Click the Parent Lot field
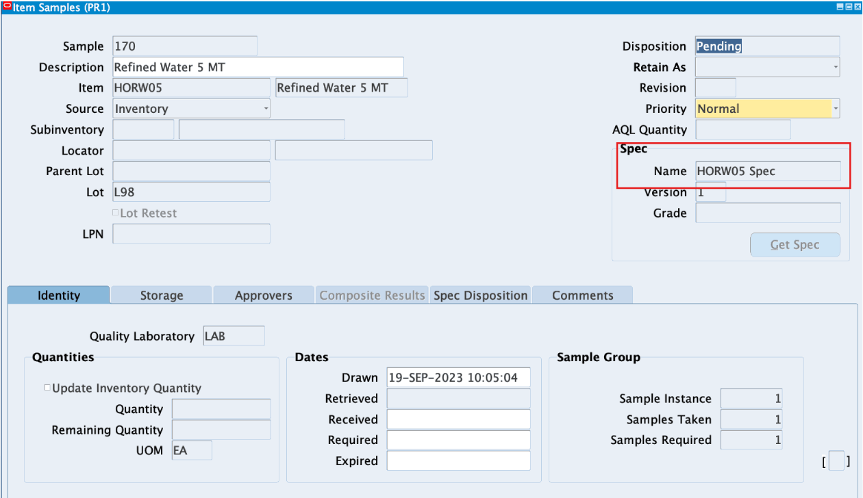 click(191, 171)
